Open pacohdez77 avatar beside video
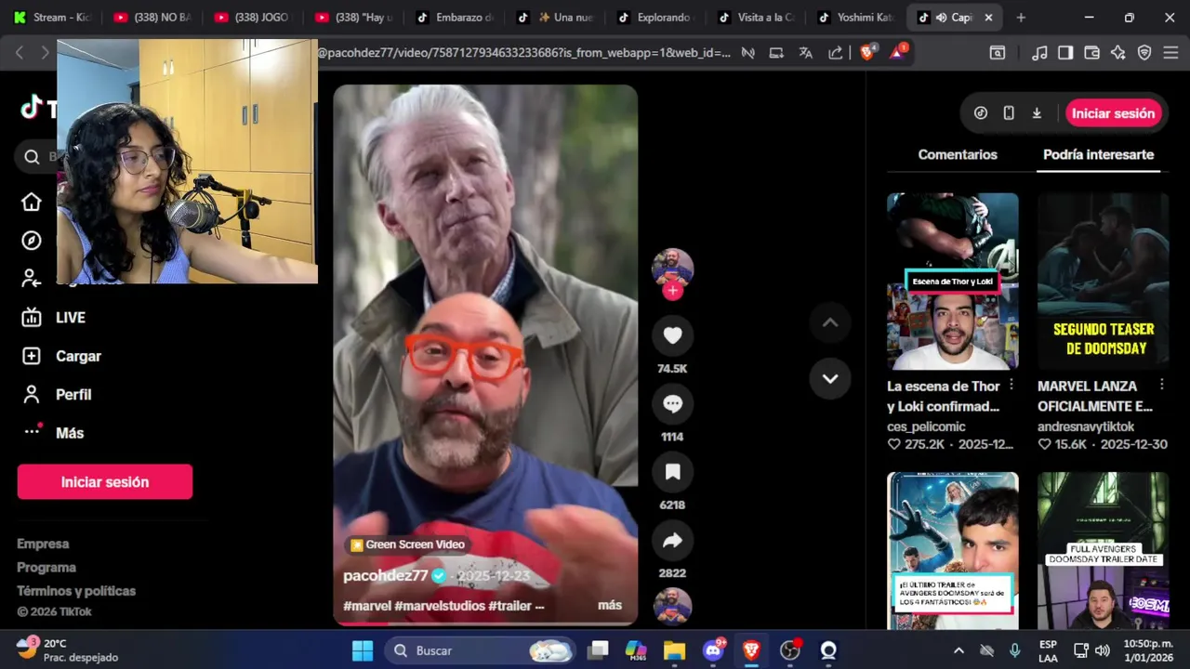 click(x=672, y=269)
